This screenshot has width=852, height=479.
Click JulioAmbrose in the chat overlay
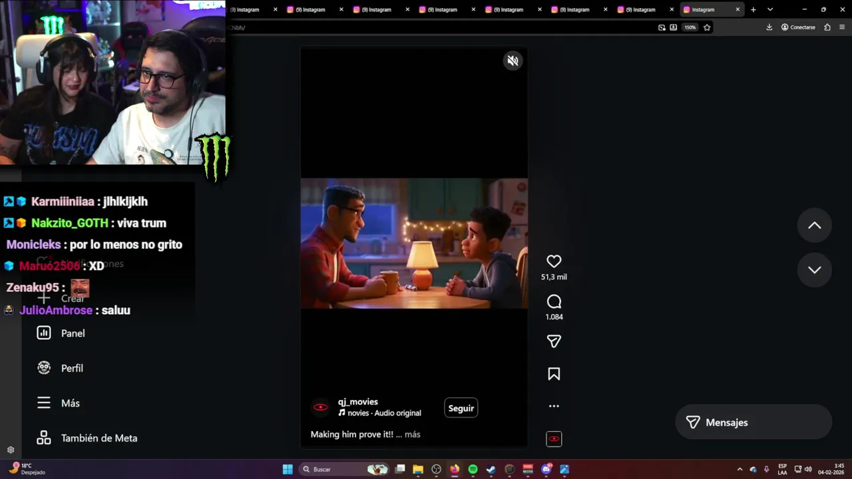56,310
